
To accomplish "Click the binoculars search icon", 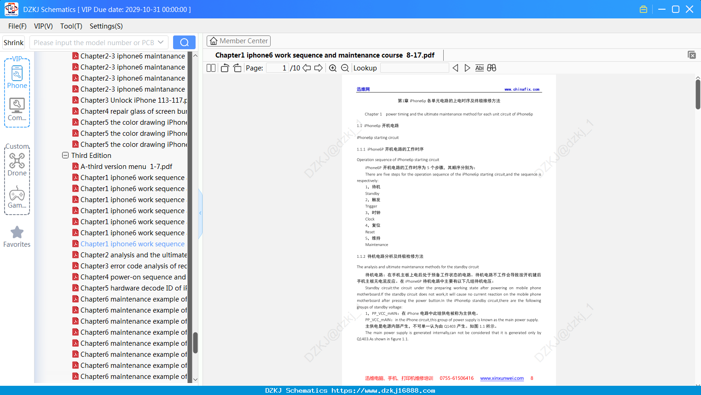I will pyautogui.click(x=492, y=68).
